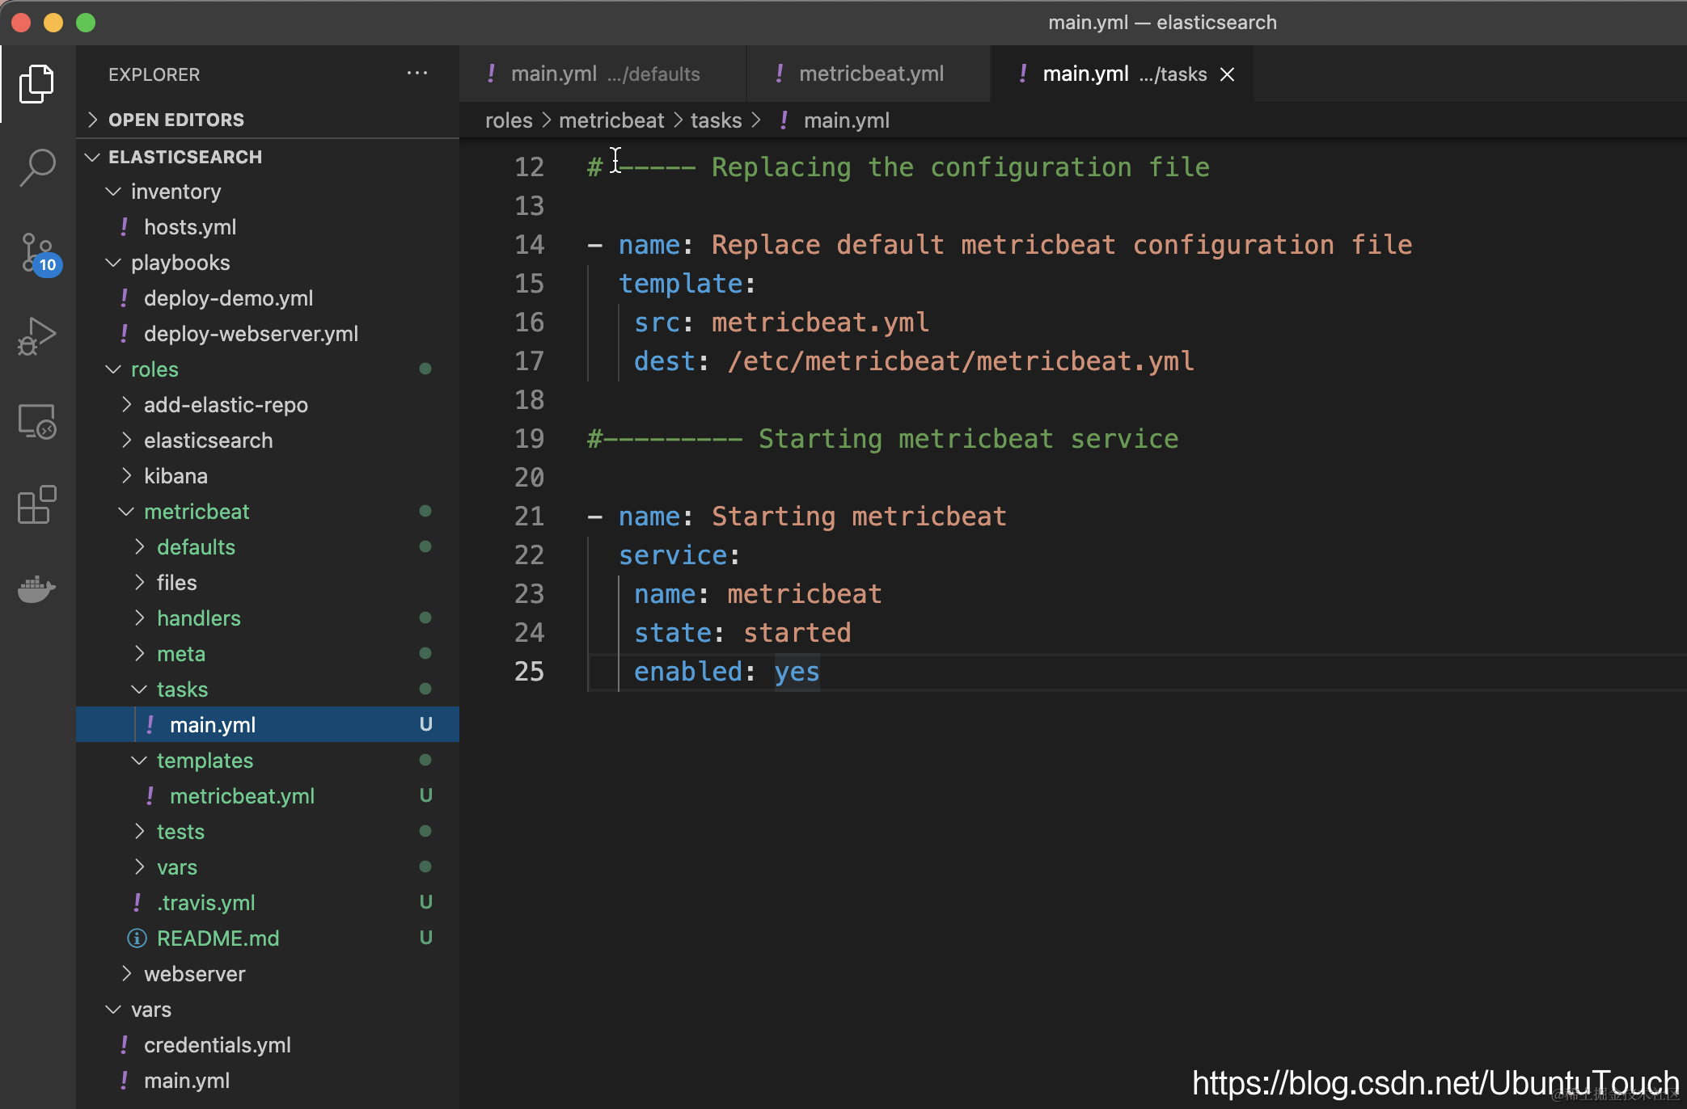This screenshot has width=1687, height=1109.
Task: Open hosts.yml in the inventory folder
Action: pos(189,227)
